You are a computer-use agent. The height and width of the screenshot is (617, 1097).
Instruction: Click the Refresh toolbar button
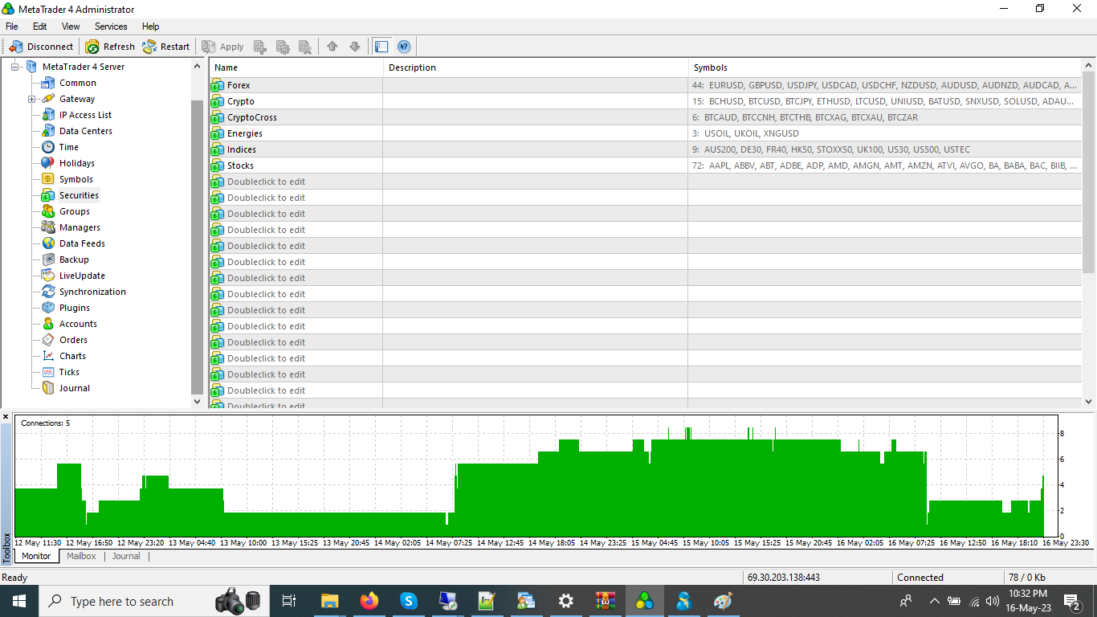[110, 47]
